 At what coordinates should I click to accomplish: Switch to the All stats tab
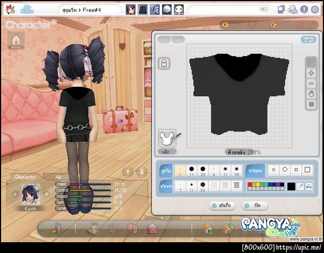coord(58,177)
